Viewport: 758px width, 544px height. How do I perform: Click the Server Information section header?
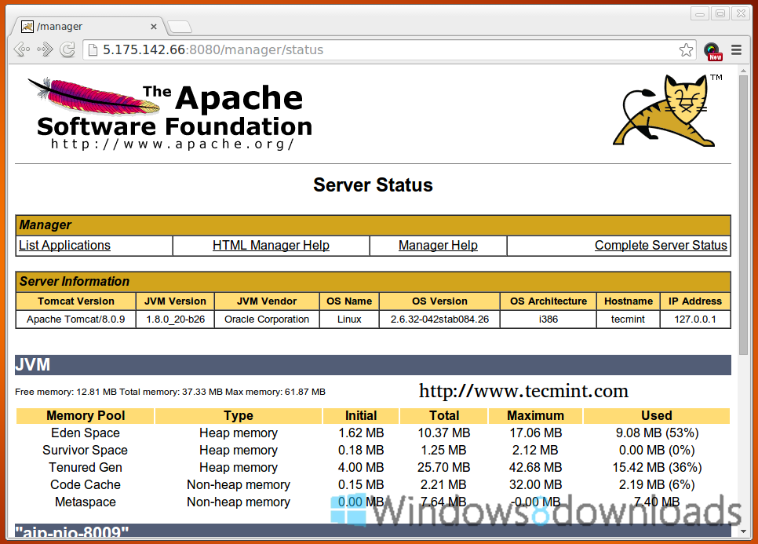(x=373, y=282)
